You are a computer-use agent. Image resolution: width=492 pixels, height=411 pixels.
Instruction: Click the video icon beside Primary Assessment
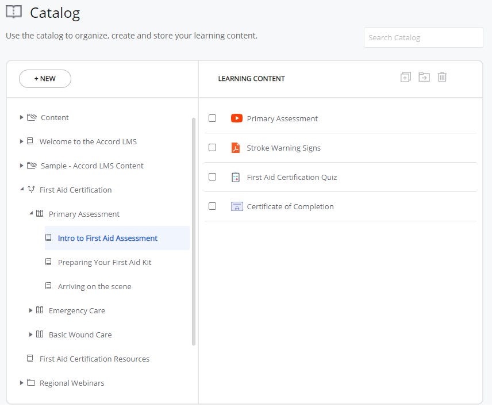coord(236,118)
